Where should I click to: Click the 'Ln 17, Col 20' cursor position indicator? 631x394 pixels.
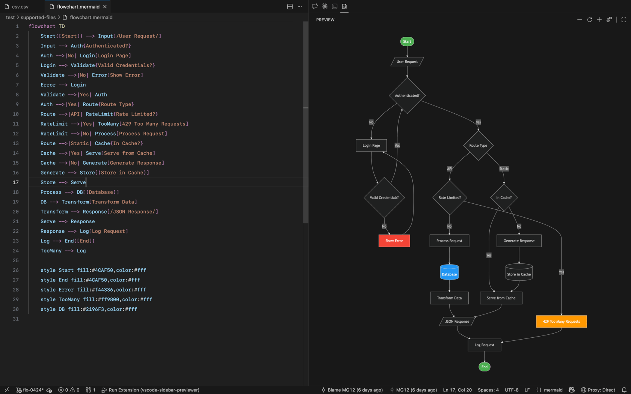tap(457, 390)
